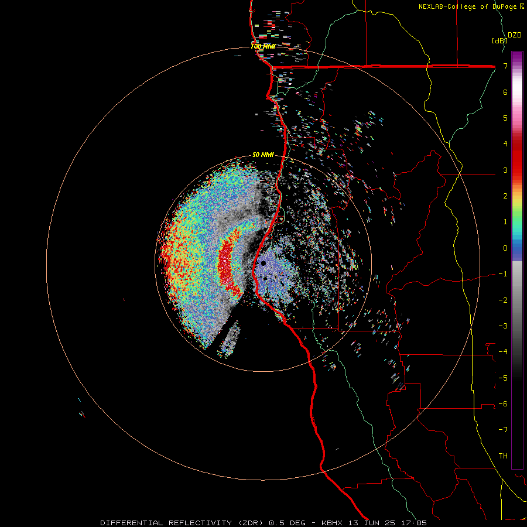
Task: Click the TH threshold label on scale
Action: pos(503,456)
